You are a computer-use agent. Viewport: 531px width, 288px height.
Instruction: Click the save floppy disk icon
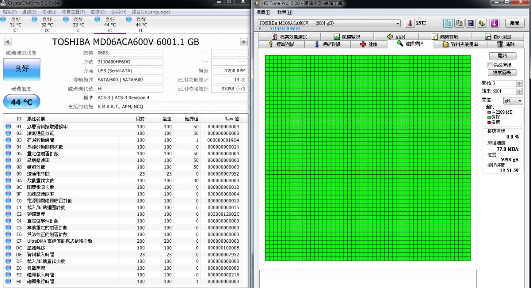pyautogui.click(x=470, y=23)
